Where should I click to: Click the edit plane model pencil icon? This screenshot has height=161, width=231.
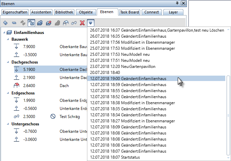coord(49,23)
